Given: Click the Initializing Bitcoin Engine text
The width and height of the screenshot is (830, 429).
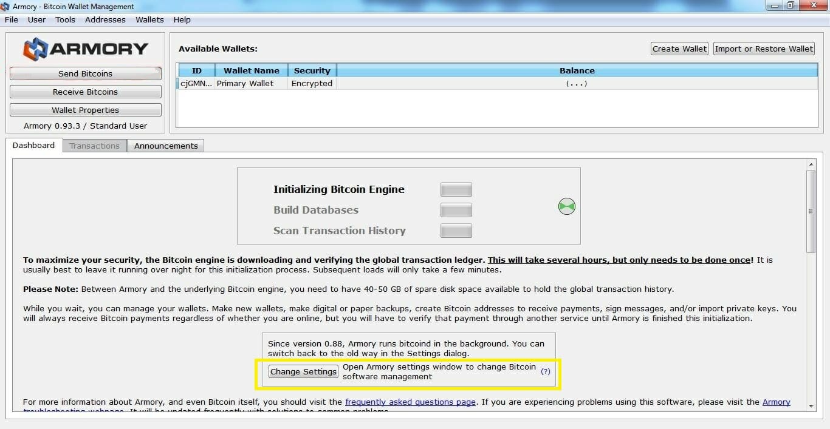Looking at the screenshot, I should [339, 189].
